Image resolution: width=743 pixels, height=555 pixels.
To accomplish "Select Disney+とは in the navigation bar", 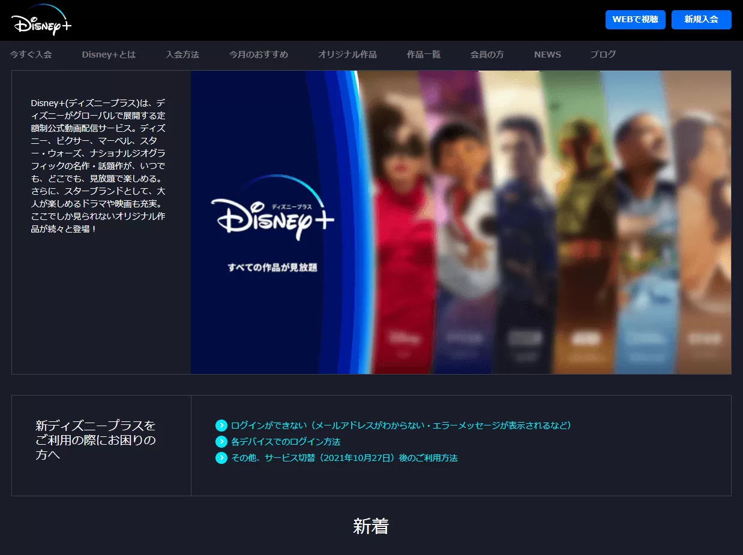I will point(108,54).
